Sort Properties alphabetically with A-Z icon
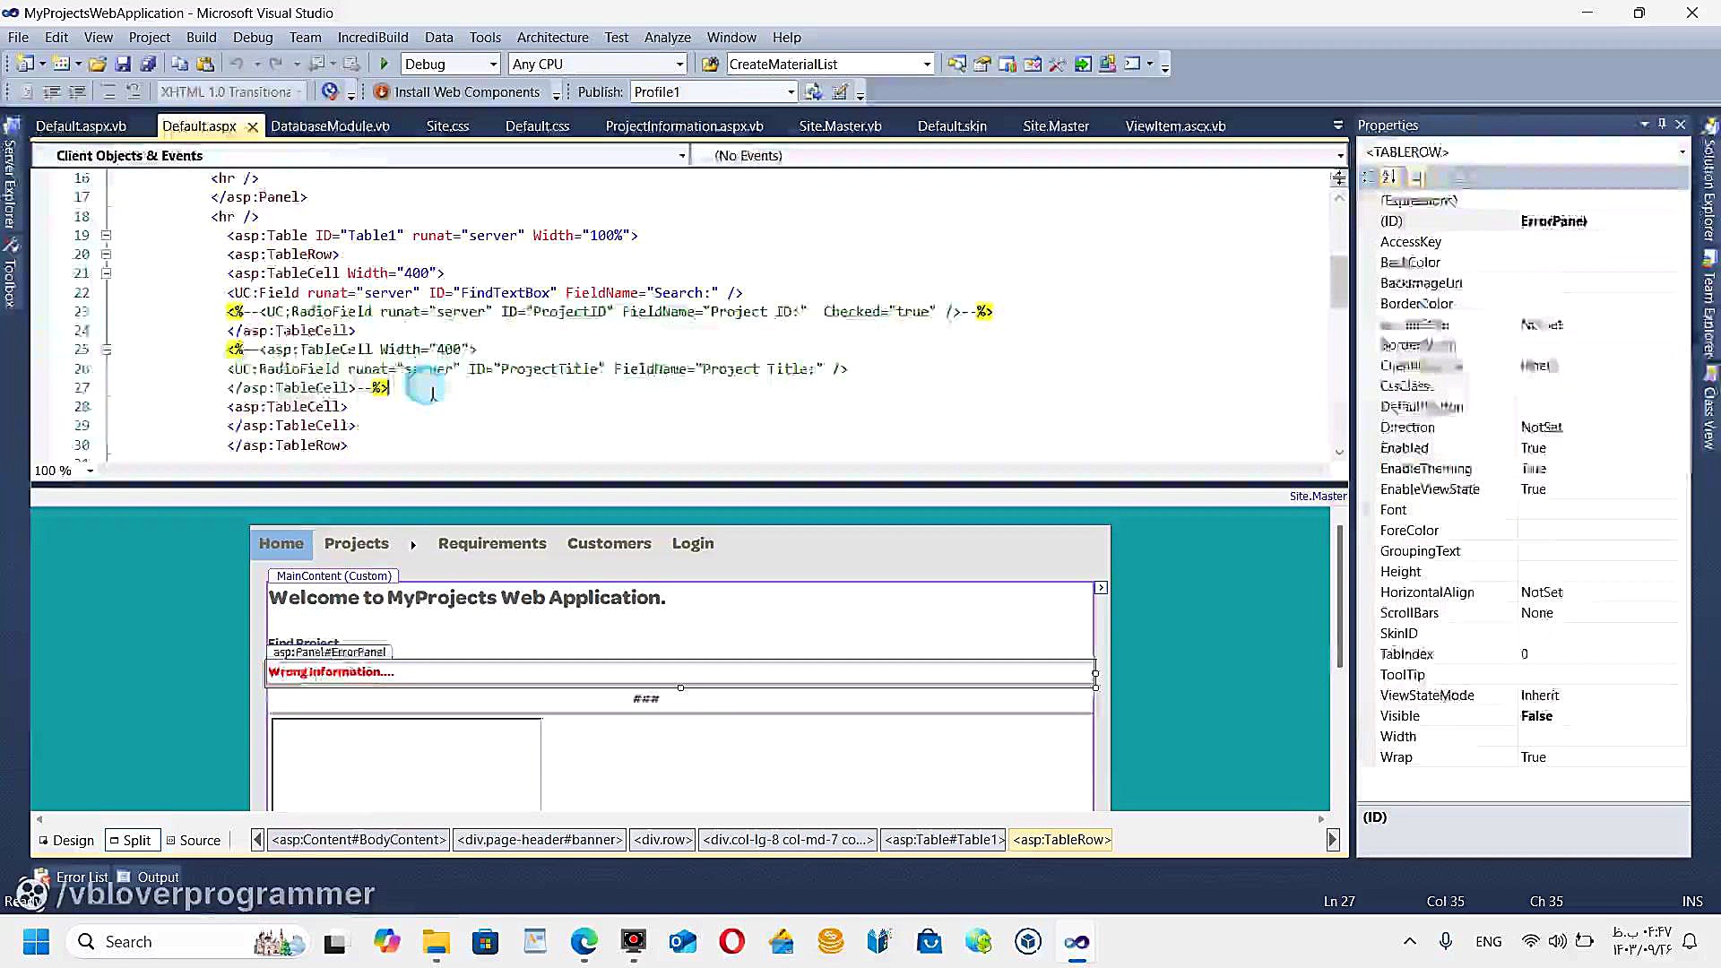1721x968 pixels. coord(1389,177)
